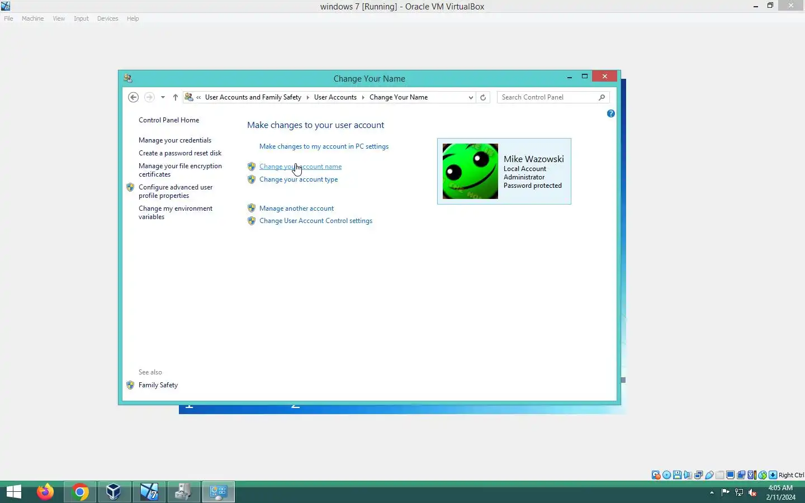This screenshot has width=805, height=503.
Task: Click the muted volume tray icon
Action: 752,492
